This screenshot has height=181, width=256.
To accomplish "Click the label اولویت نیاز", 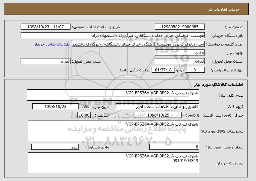I will click(234, 53).
